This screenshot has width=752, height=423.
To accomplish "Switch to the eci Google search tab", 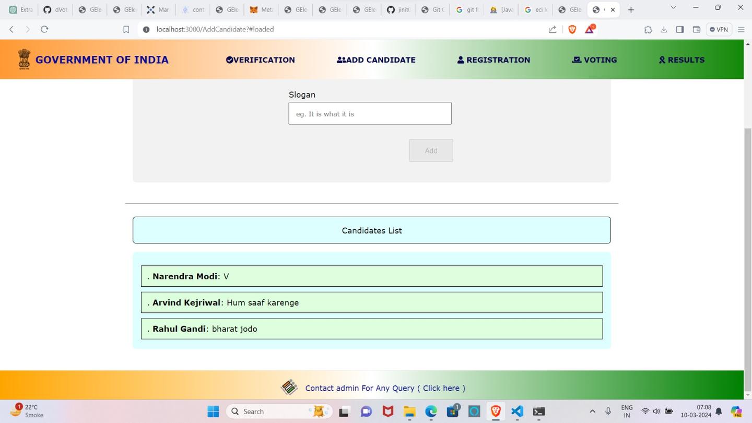I will pos(536,9).
